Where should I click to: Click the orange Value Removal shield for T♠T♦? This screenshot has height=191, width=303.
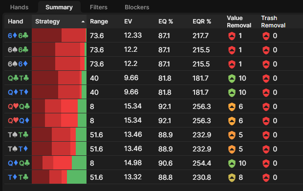pos(232,149)
